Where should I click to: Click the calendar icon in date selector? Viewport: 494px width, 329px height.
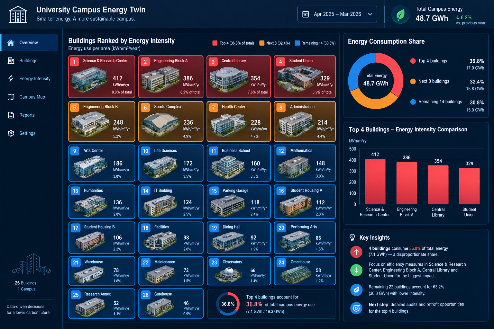click(306, 14)
